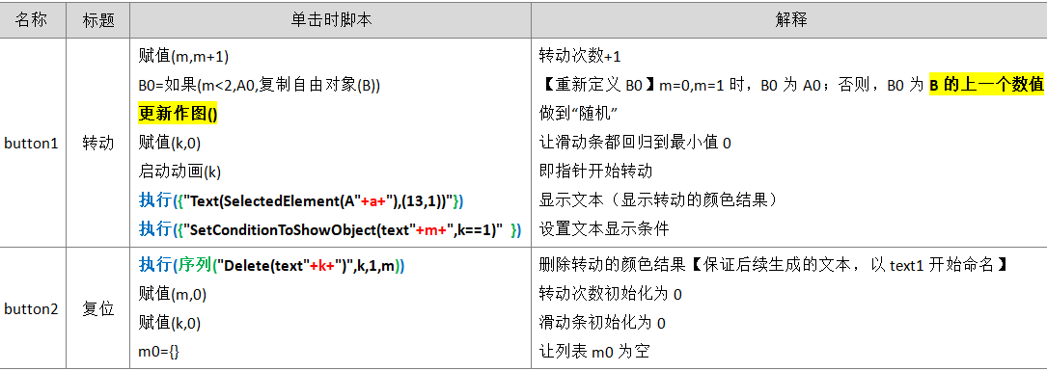Screen dimensions: 1047x371
Task: Click the 名称 column header
Action: pyautogui.click(x=32, y=20)
